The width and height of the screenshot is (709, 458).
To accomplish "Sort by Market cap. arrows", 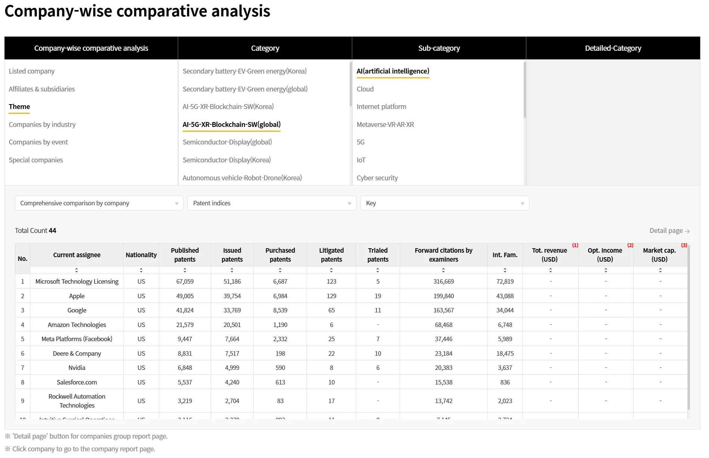I will 660,270.
